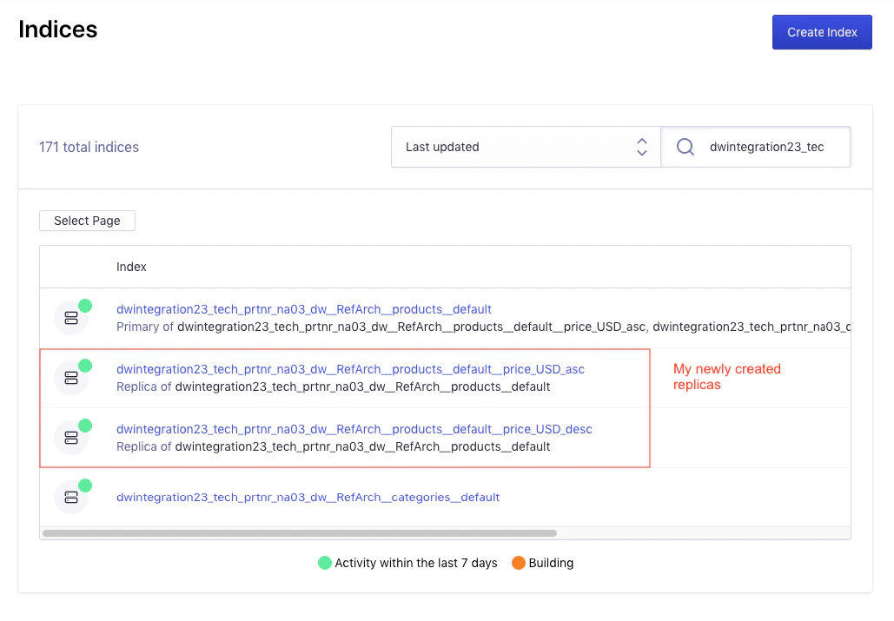Click the database icon for price_USD_asc replica
The height and width of the screenshot is (621, 894).
pyautogui.click(x=71, y=377)
